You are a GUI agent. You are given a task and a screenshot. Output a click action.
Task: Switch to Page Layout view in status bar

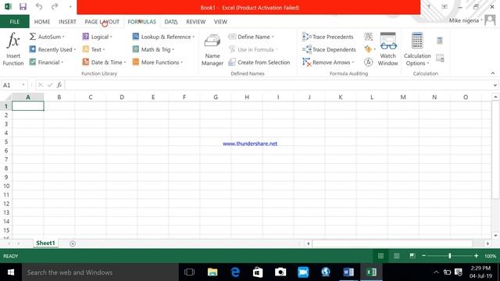396,256
